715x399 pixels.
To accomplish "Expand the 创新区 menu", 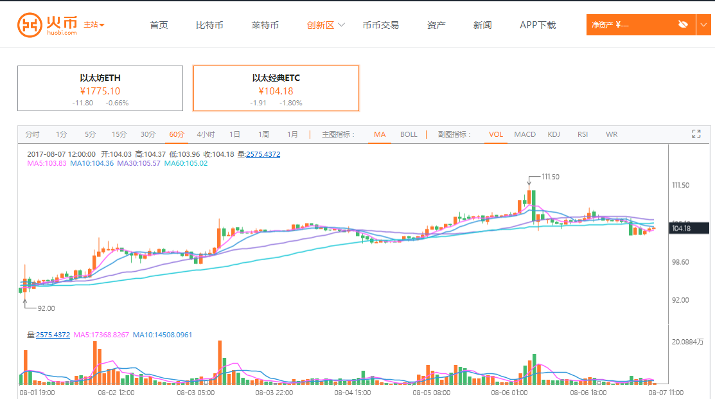I will 326,25.
